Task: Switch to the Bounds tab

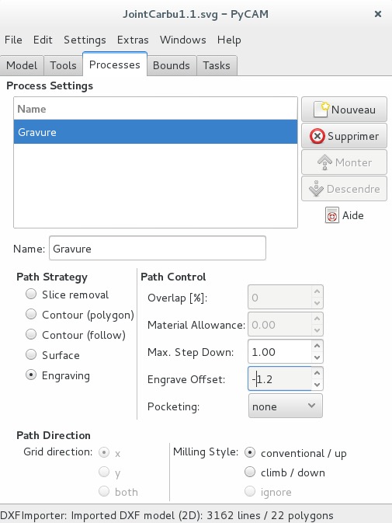Action: click(x=172, y=65)
